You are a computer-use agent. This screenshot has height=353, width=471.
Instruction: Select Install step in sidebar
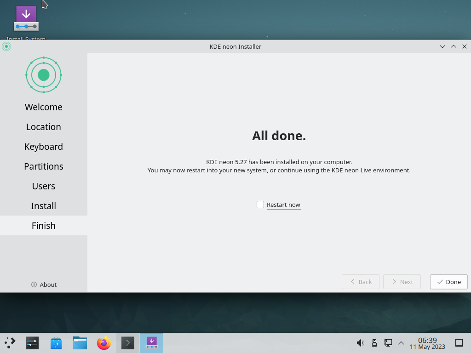[44, 206]
